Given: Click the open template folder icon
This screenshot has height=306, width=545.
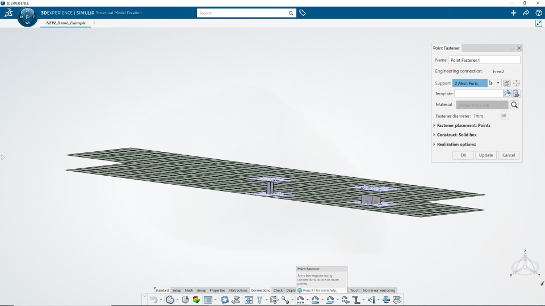Looking at the screenshot, I should point(507,93).
